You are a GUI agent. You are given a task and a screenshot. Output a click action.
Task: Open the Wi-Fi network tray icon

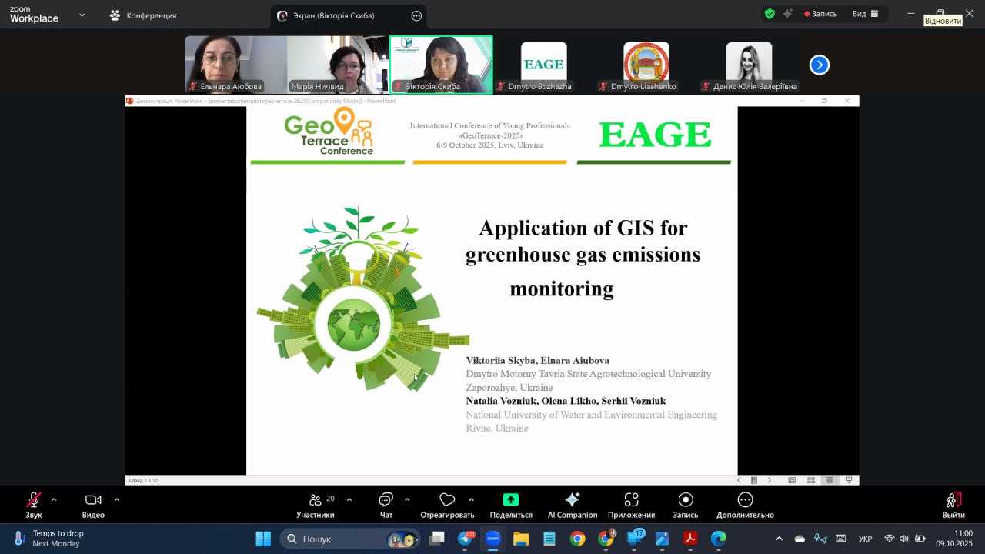[889, 539]
